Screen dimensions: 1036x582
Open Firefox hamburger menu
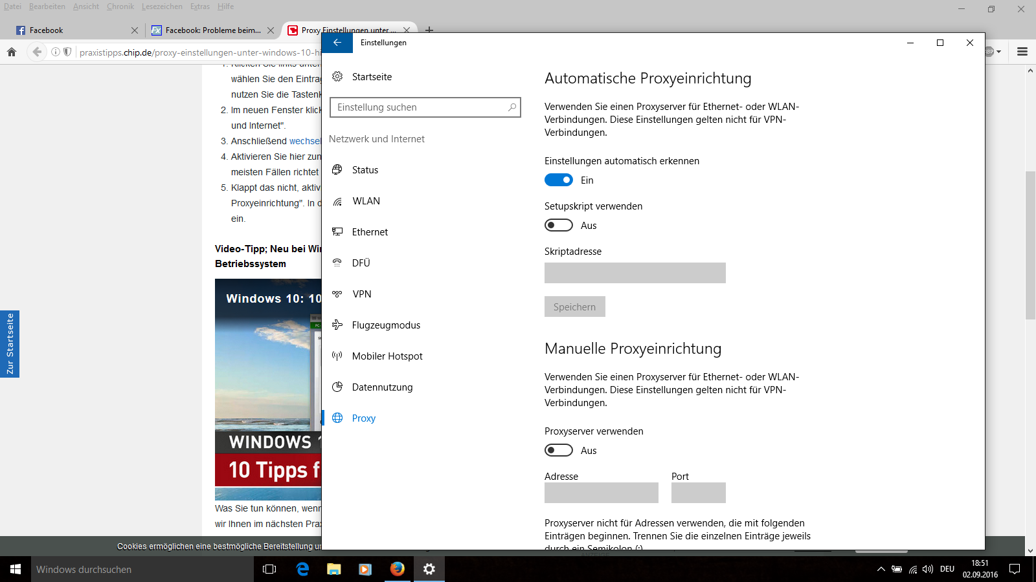tap(1022, 52)
